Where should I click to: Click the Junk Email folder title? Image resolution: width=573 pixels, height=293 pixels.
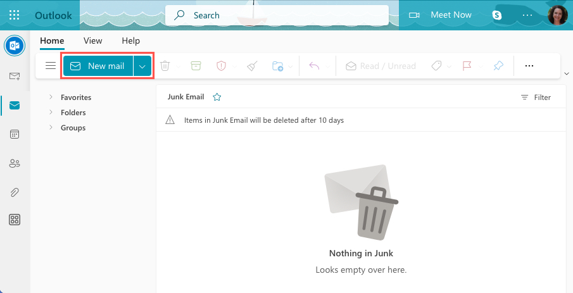186,97
